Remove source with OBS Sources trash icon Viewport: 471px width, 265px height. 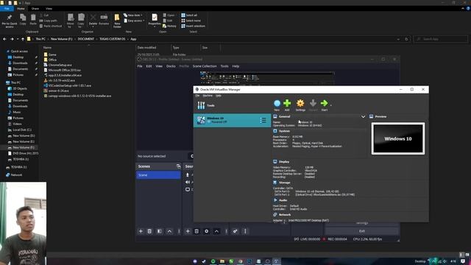click(x=196, y=231)
